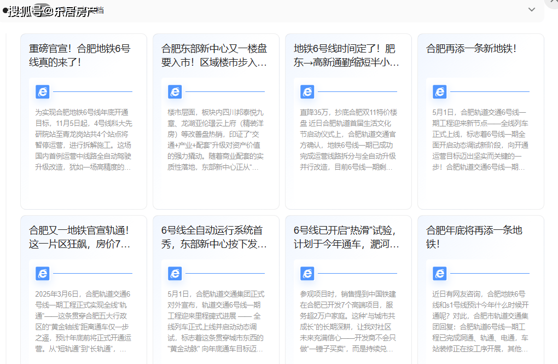Image resolution: width=558 pixels, height=364 pixels.
Task: Click IE icon in 合肥地铁6号线真的来了 card
Action: click(x=43, y=91)
